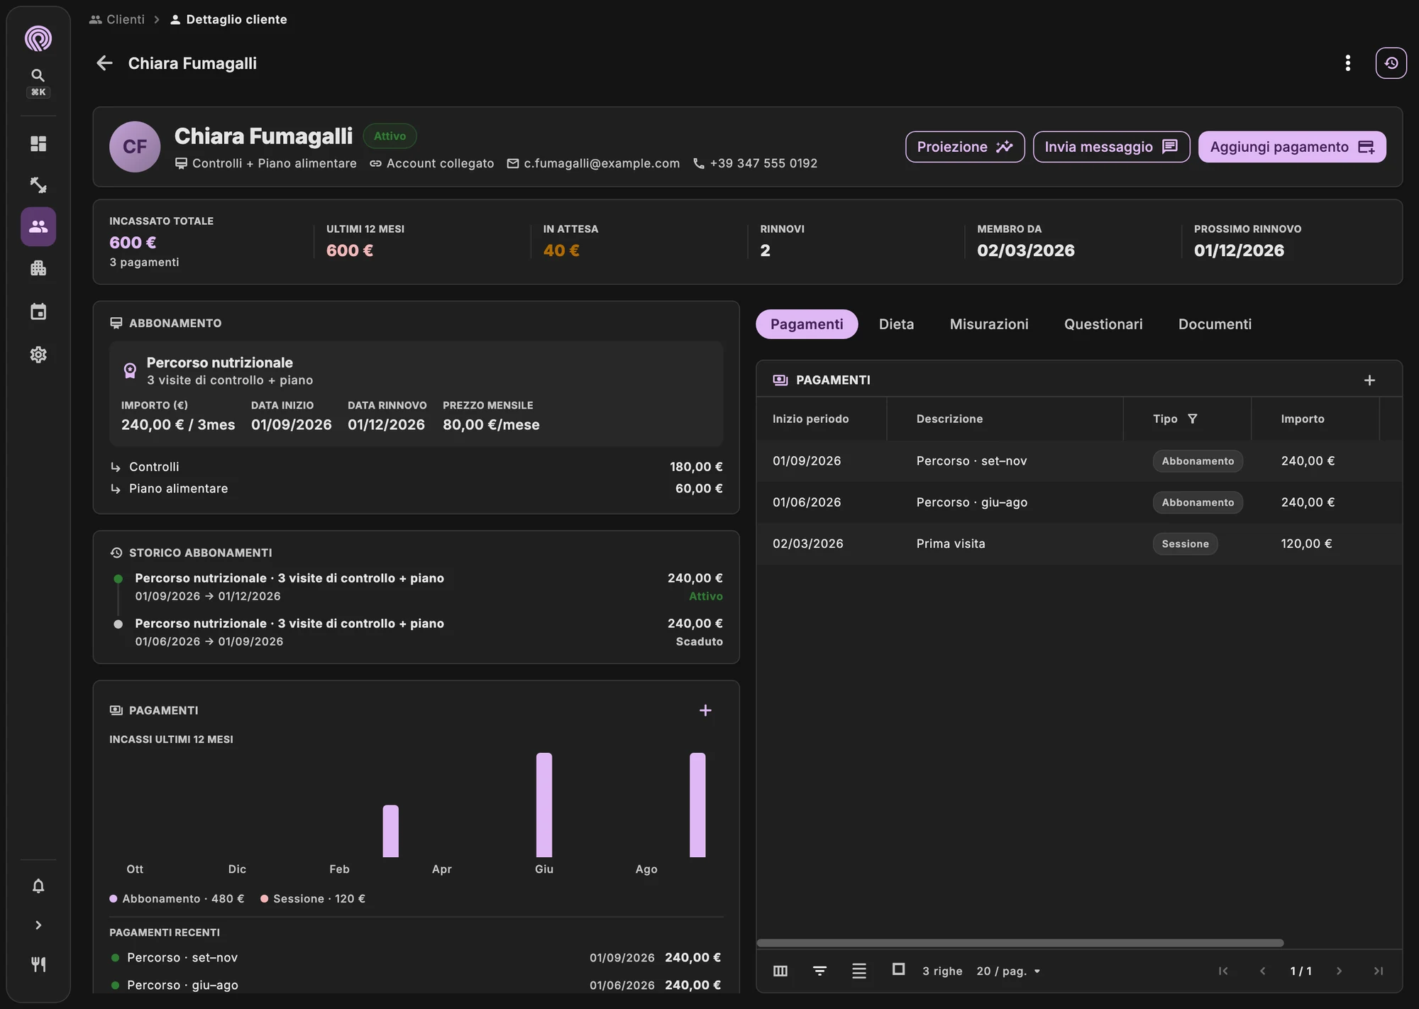Switch to the Misurazioni tab
This screenshot has height=1009, width=1419.
coord(989,324)
